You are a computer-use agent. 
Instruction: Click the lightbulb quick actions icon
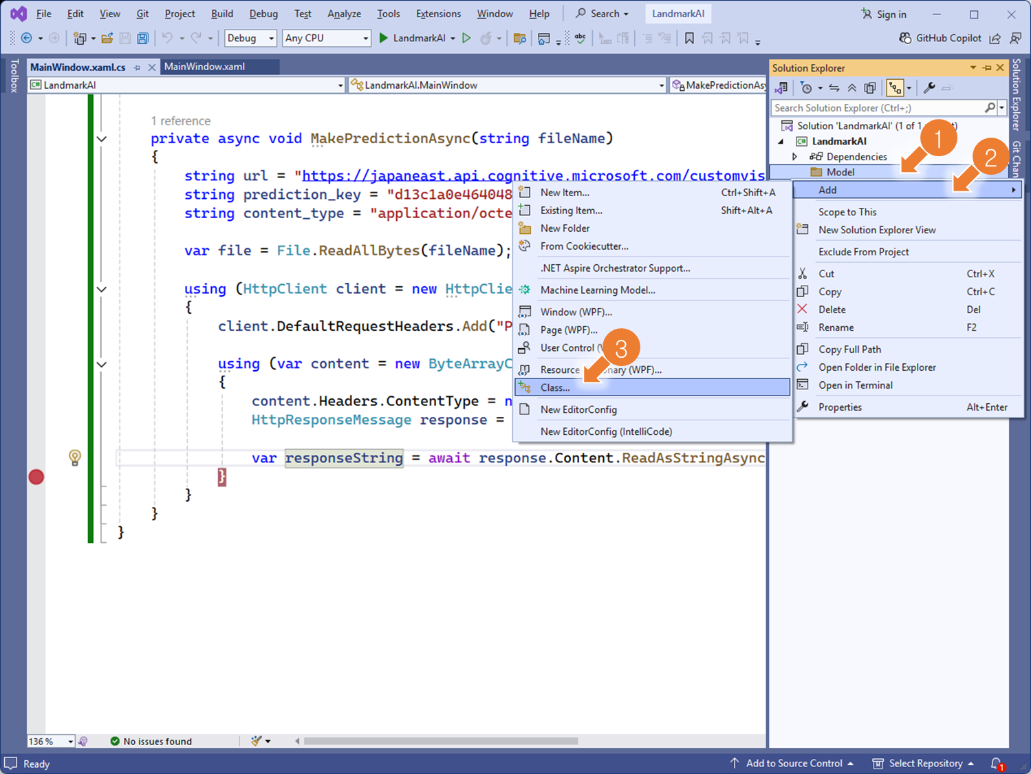75,458
